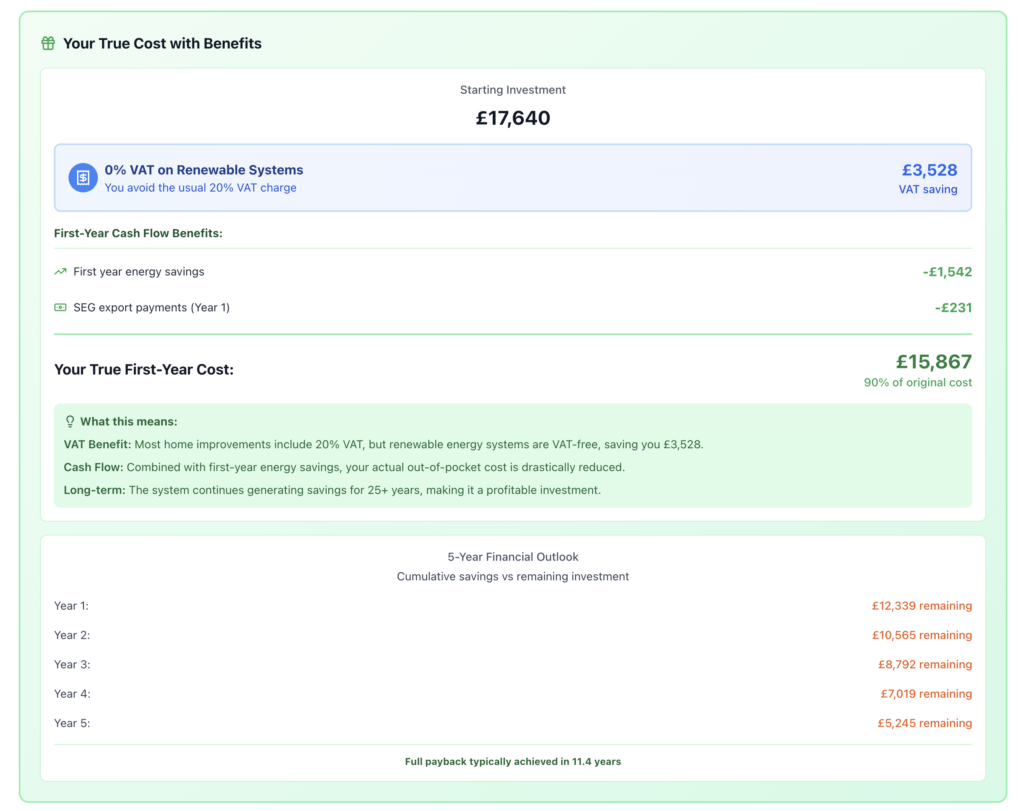This screenshot has height=811, width=1018.
Task: Click the energy savings trend arrow icon
Action: pos(60,272)
